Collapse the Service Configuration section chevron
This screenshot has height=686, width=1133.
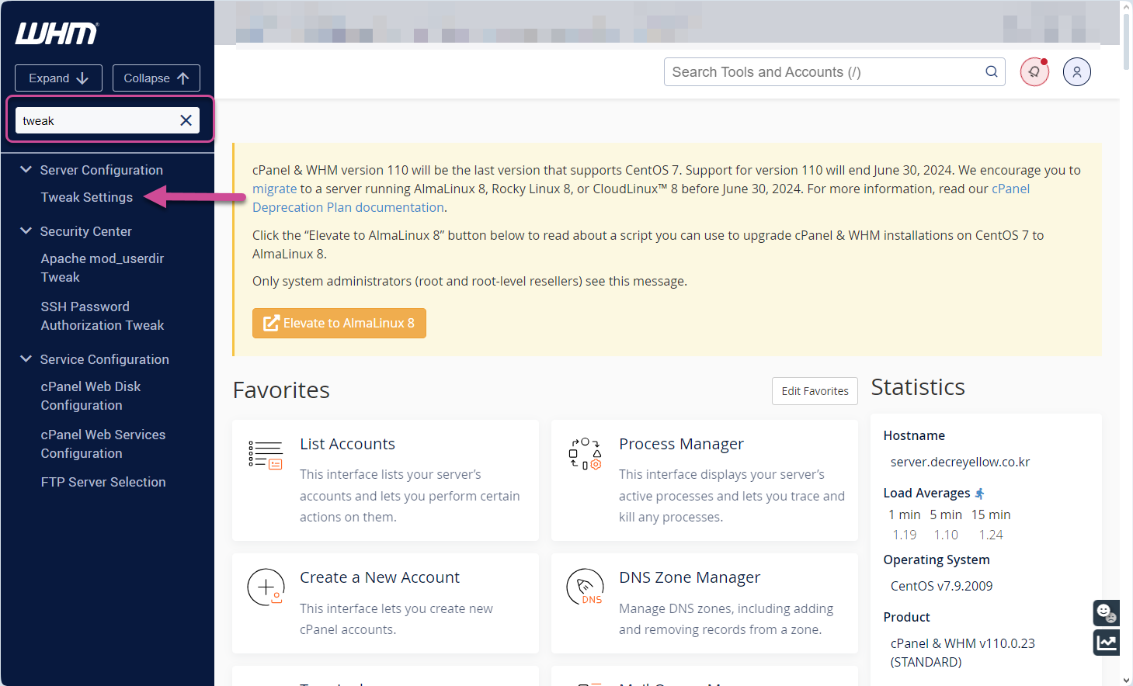coord(26,359)
